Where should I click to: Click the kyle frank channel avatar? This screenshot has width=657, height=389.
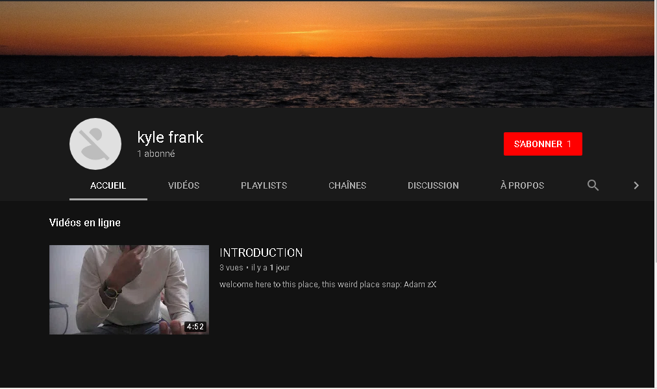point(95,144)
